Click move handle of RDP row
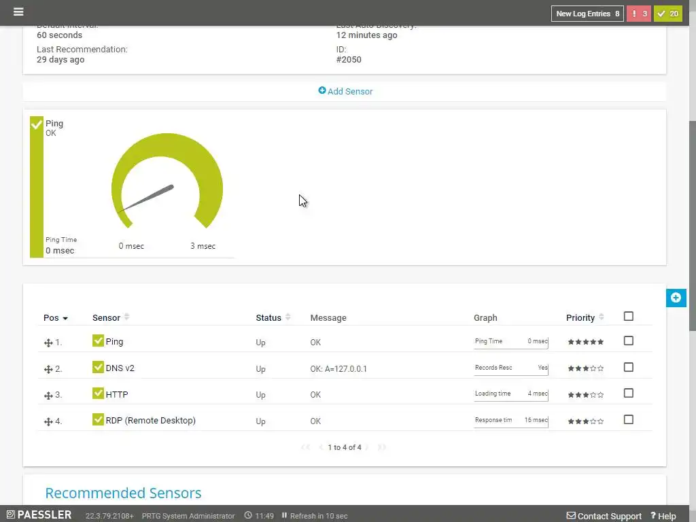 coord(48,421)
